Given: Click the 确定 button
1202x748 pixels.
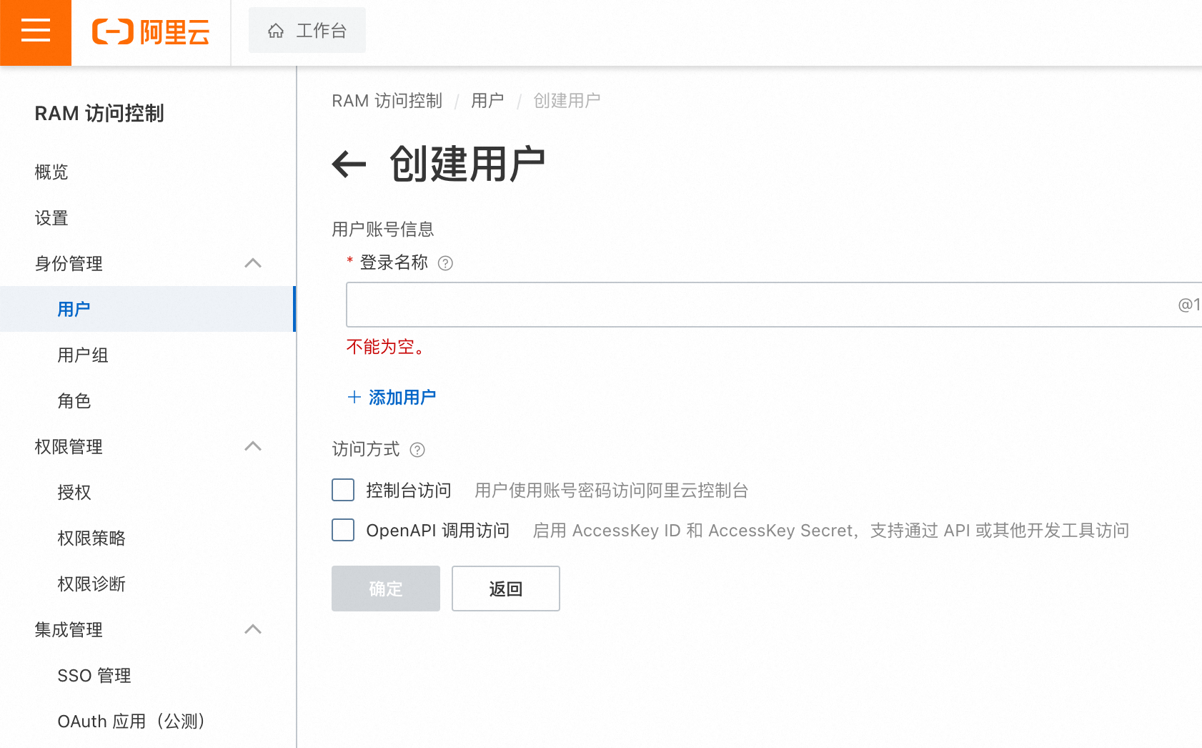Looking at the screenshot, I should 385,589.
